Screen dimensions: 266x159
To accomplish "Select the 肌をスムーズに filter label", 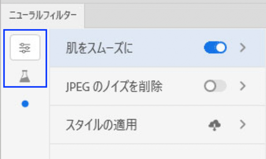I will 99,48.
